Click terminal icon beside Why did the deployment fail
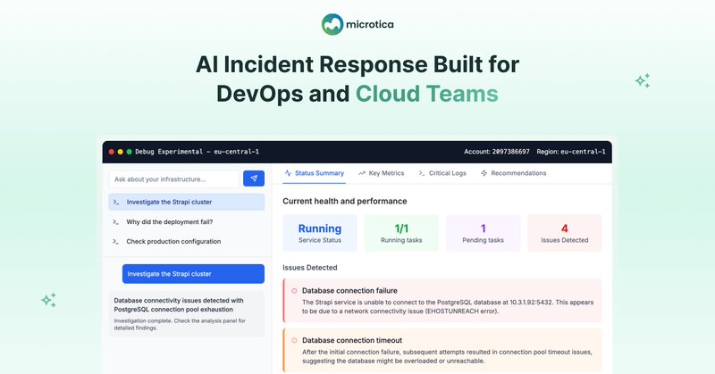 [116, 222]
